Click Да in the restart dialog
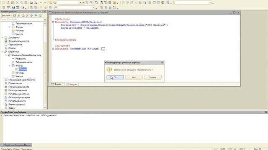 tap(115, 77)
